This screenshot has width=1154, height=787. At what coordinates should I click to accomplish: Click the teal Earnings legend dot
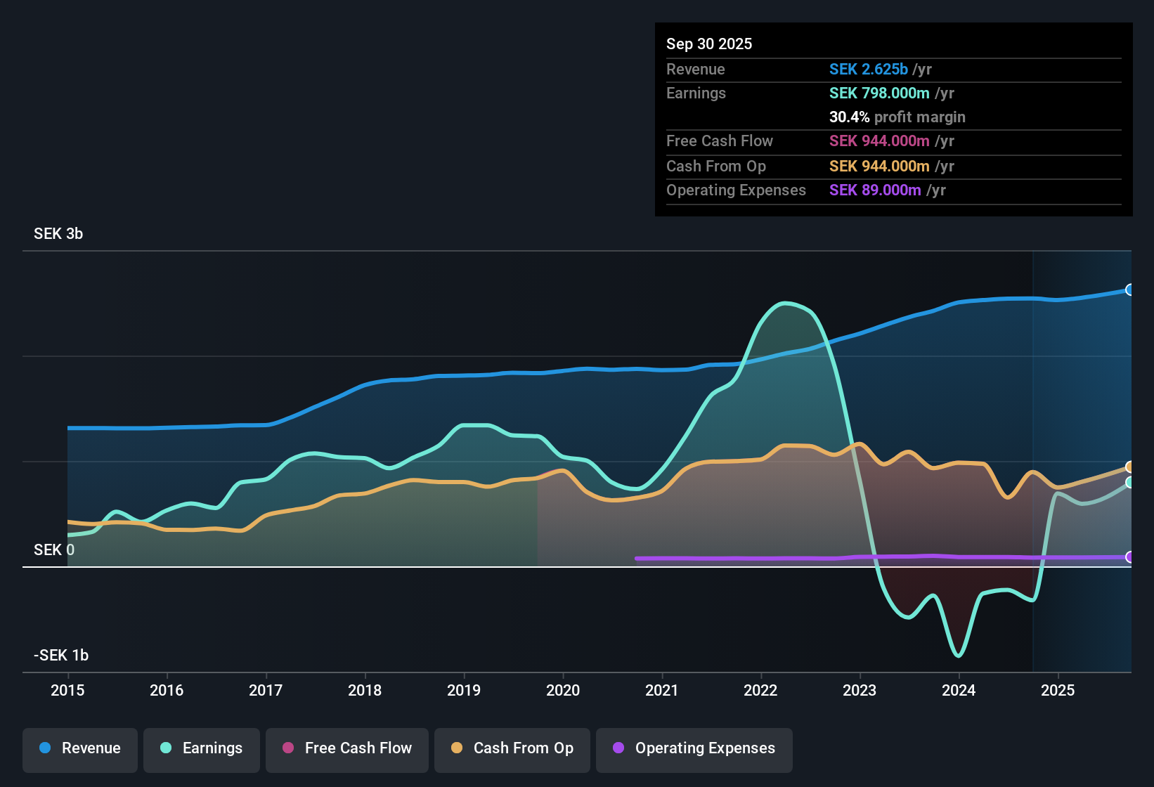[166, 748]
